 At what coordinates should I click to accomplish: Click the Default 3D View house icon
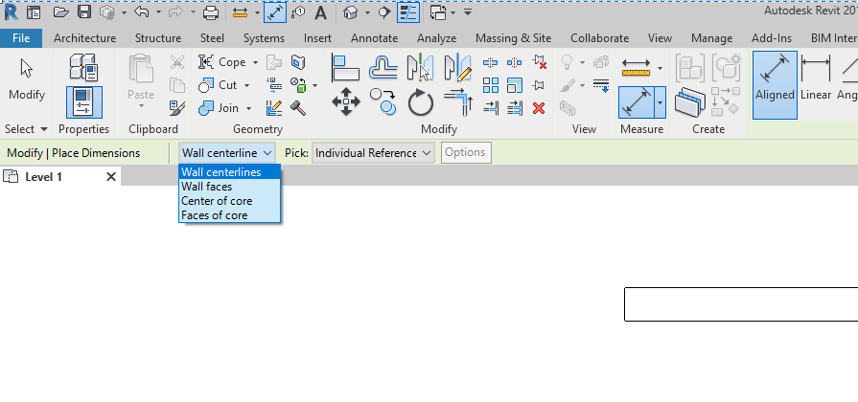(x=350, y=12)
